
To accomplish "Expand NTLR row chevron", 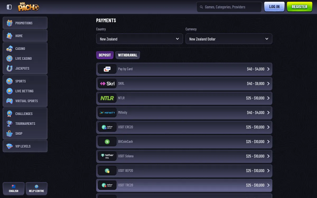I will point(268,98).
